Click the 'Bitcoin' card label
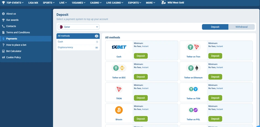The image size is (260, 127). coord(119,120)
